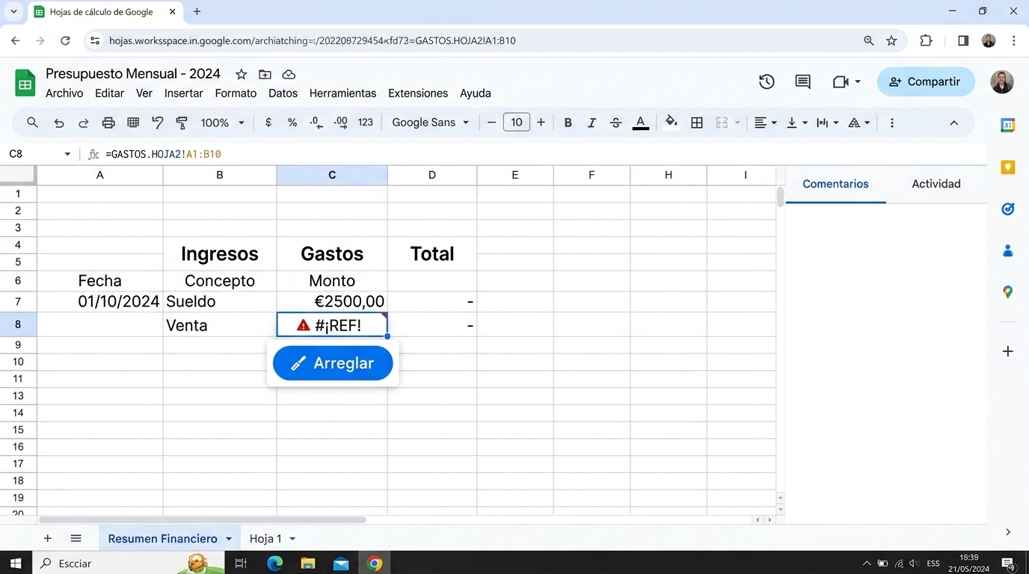Open the Insertar menu

184,93
